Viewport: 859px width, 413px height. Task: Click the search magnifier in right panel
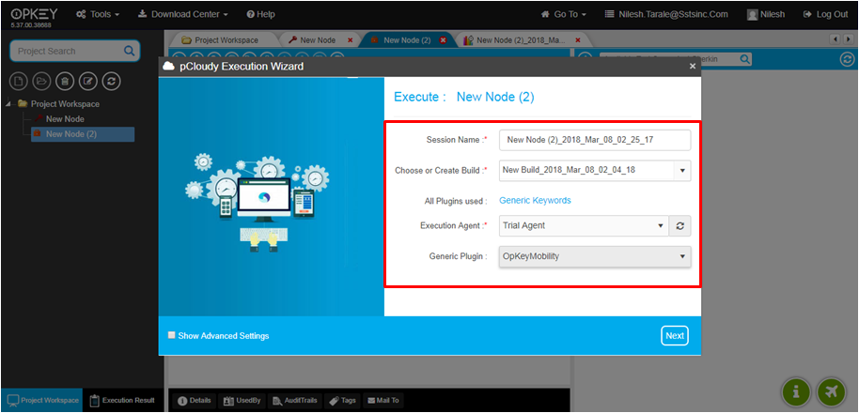tap(745, 59)
